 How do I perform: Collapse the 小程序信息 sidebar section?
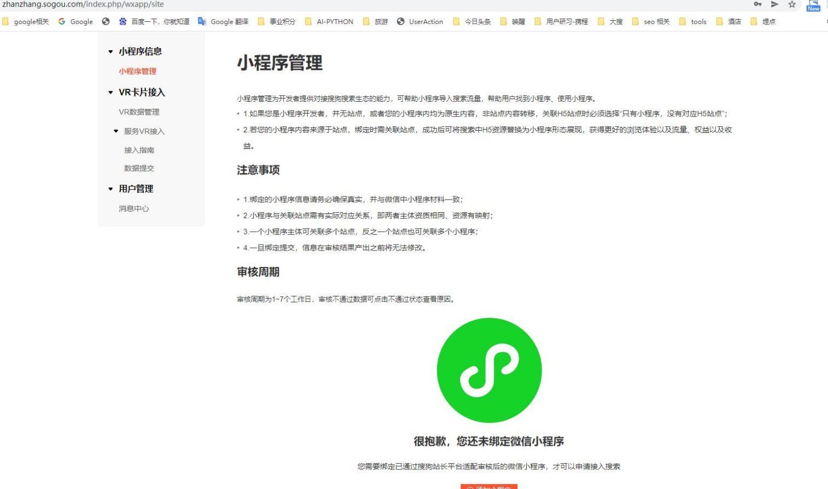[110, 51]
